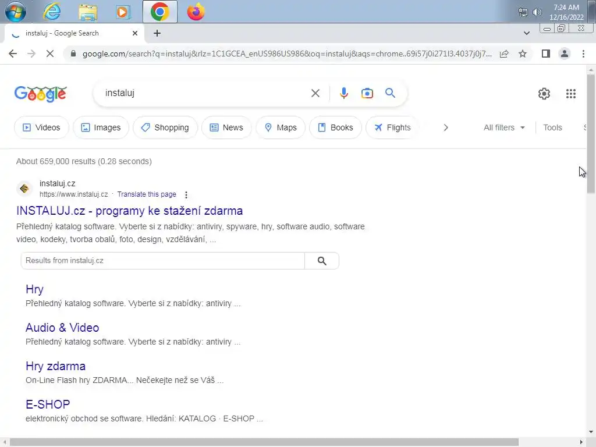The width and height of the screenshot is (596, 447).
Task: Open the Hry zdarma sitelink
Action: tap(55, 366)
